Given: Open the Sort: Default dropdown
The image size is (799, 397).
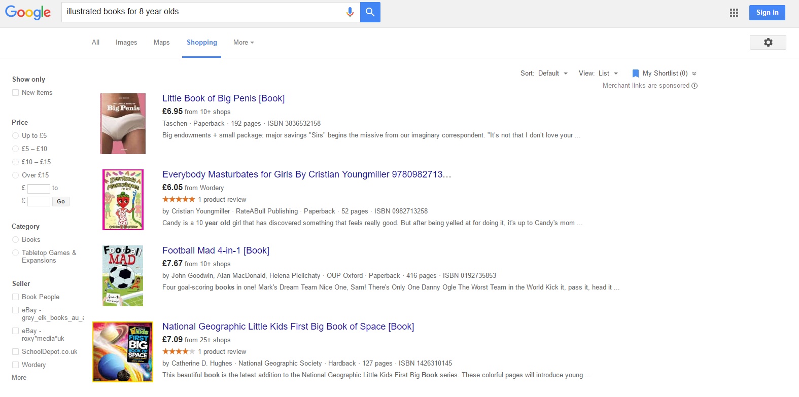Looking at the screenshot, I should [x=544, y=74].
